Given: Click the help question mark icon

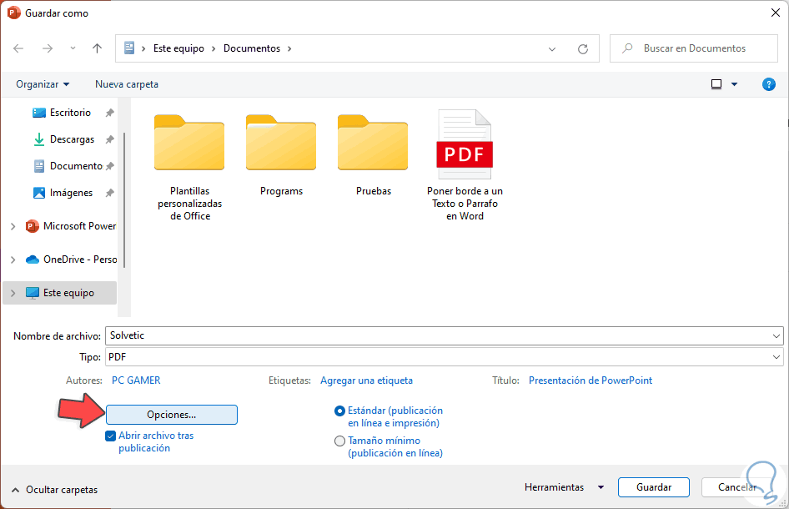Looking at the screenshot, I should tap(768, 83).
